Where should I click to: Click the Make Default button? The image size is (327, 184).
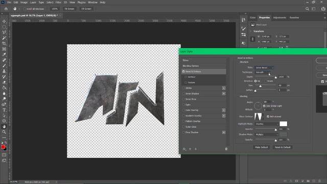pos(261,147)
